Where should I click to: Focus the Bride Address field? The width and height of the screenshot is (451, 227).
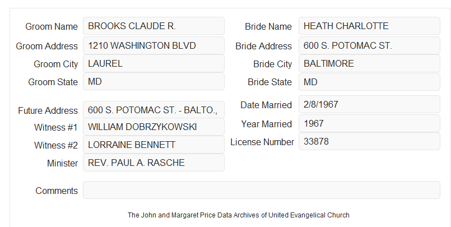click(369, 45)
